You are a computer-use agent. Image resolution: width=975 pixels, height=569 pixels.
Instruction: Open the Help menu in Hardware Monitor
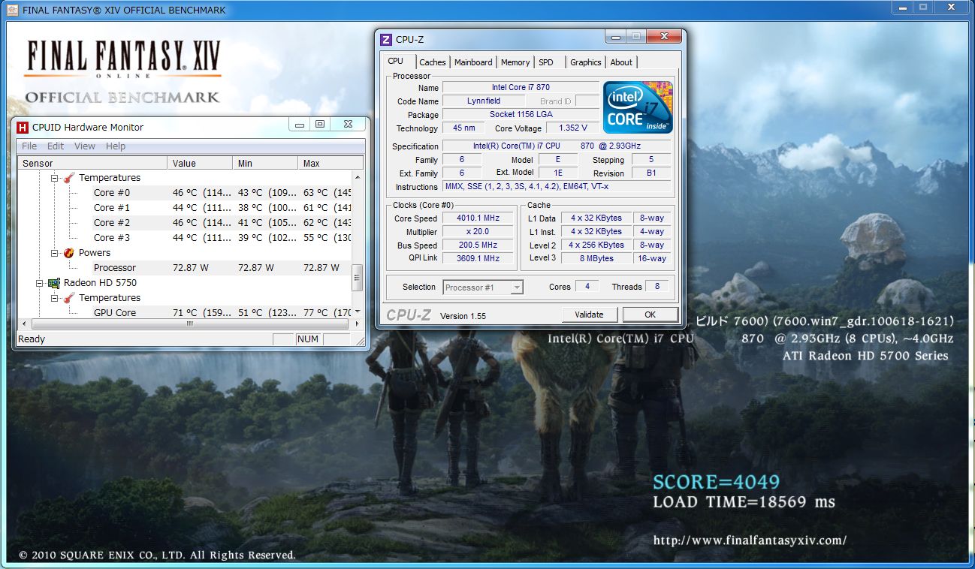[116, 146]
